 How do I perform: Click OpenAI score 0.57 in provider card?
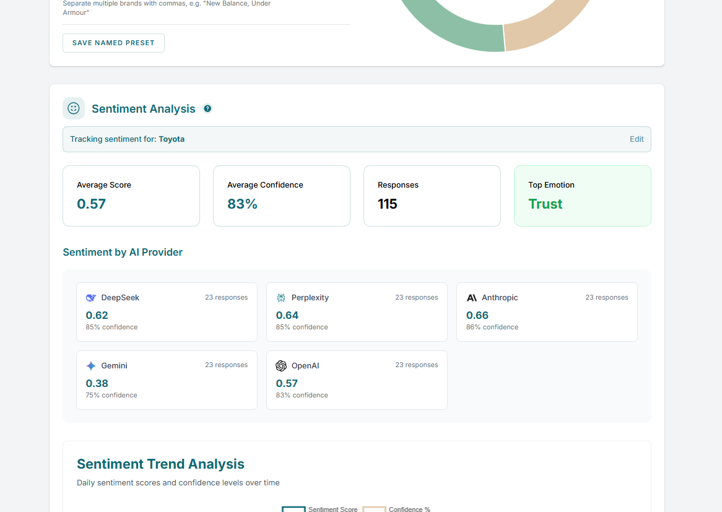pos(287,384)
